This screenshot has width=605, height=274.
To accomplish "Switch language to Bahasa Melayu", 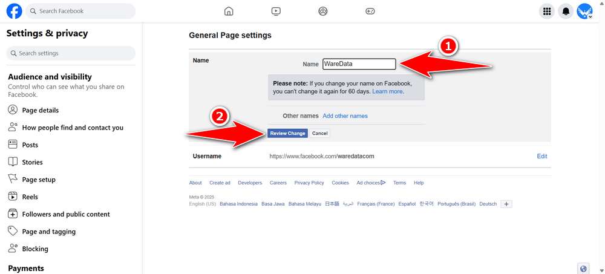I will (305, 204).
